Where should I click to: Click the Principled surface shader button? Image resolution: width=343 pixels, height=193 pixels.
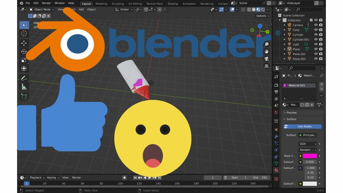pyautogui.click(x=308, y=135)
